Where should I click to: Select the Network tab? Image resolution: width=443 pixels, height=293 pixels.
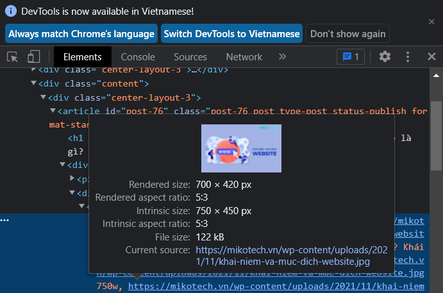(x=244, y=56)
